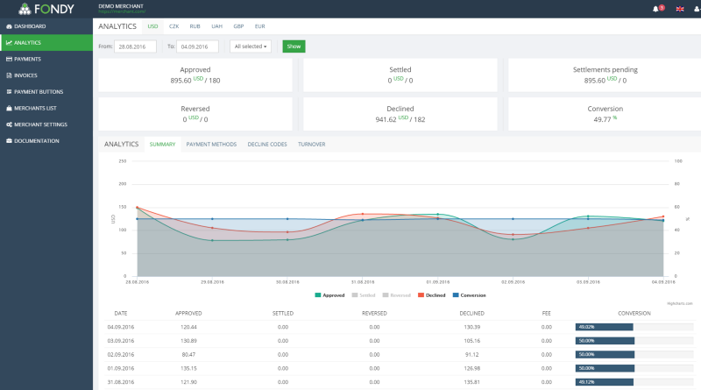Viewport: 701px width, 390px height.
Task: Select the USD currency tab
Action: coord(152,26)
